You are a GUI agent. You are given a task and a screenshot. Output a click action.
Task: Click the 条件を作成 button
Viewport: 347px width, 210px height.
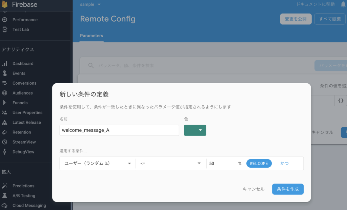(288, 189)
